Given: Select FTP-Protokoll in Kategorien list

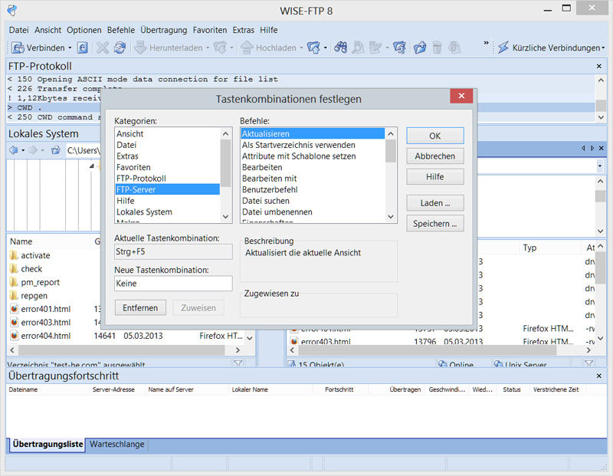Looking at the screenshot, I should click(x=167, y=179).
